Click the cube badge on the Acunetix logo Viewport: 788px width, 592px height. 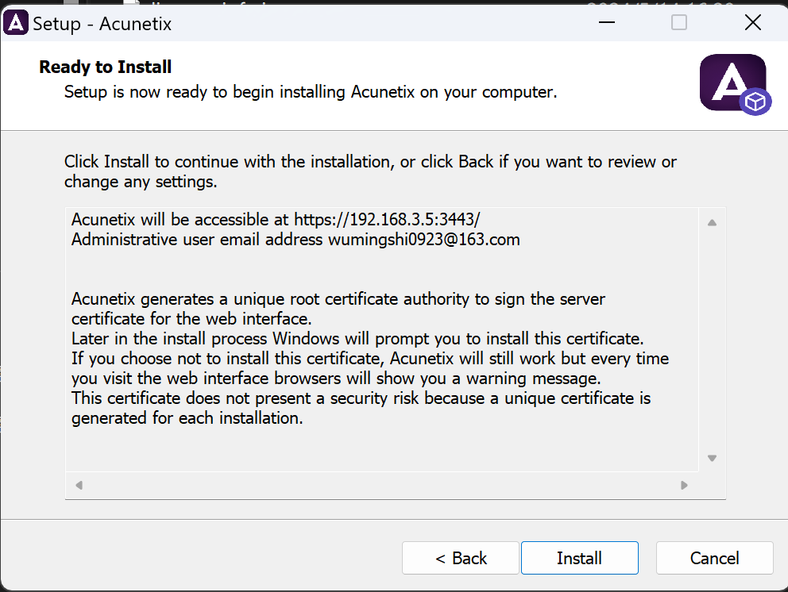(x=757, y=102)
